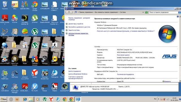181x102 pixels.
Task: Open the eManual desktop shortcut
Action: coord(15,33)
